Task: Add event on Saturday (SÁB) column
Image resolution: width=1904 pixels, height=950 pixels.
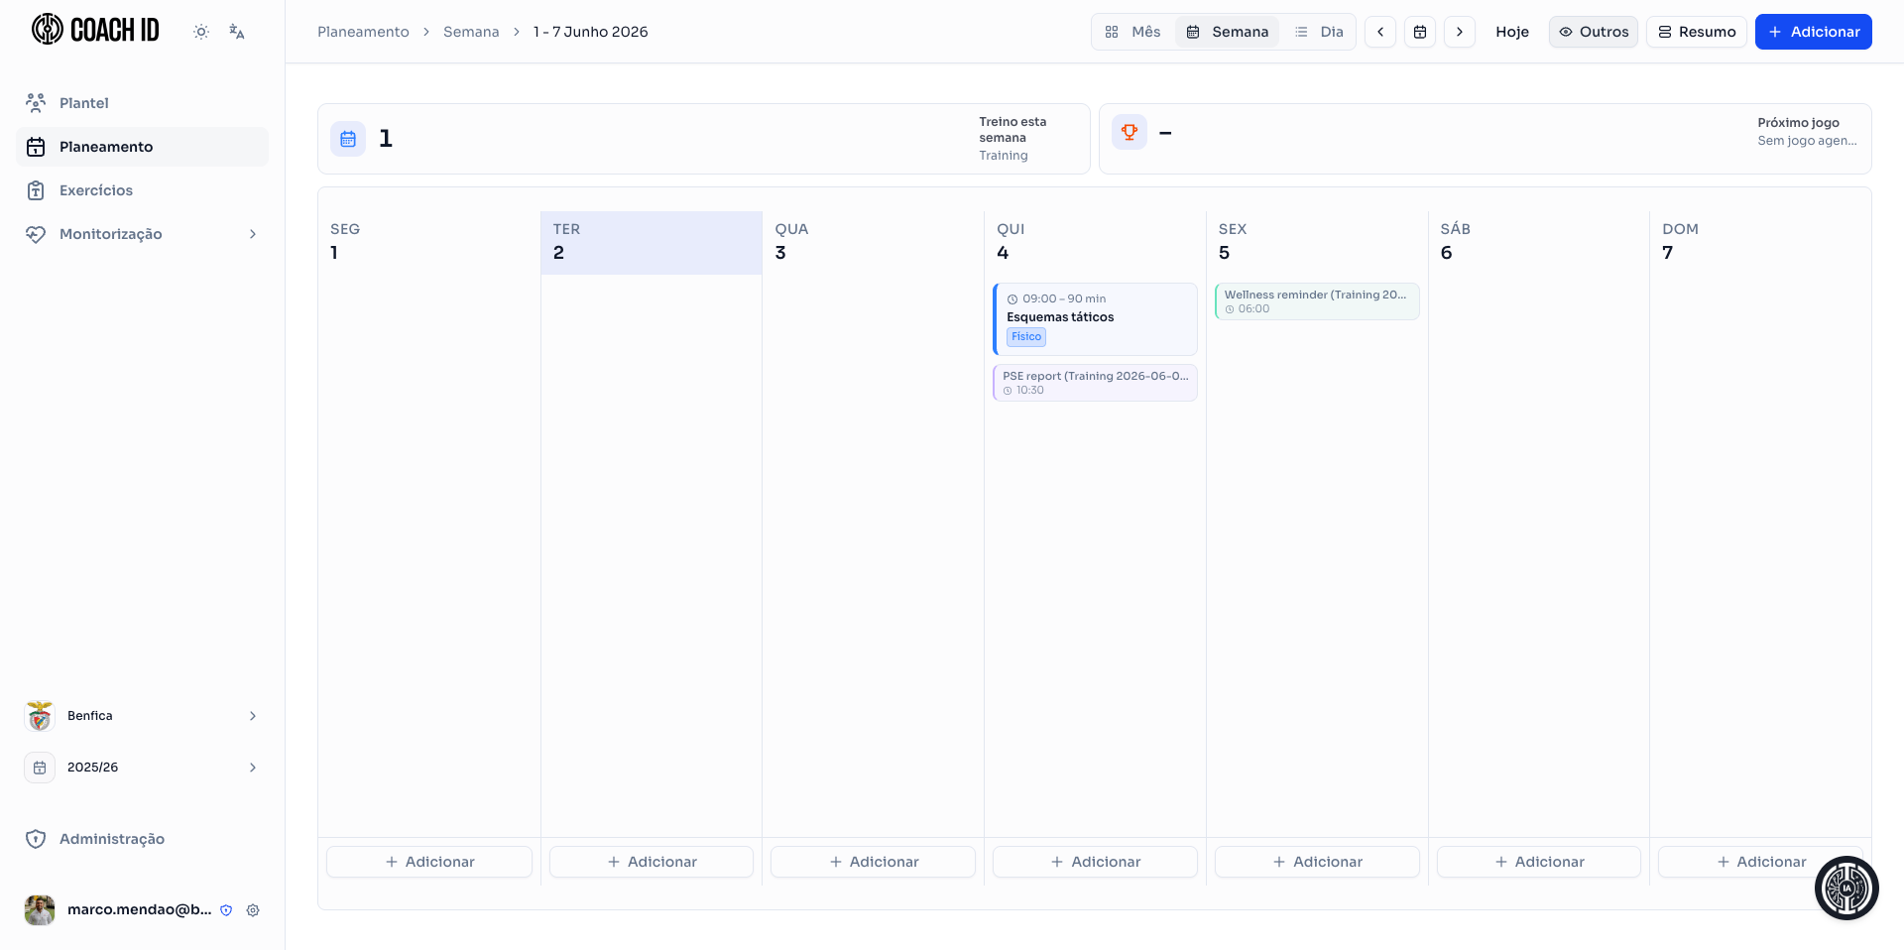Action: tap(1539, 862)
